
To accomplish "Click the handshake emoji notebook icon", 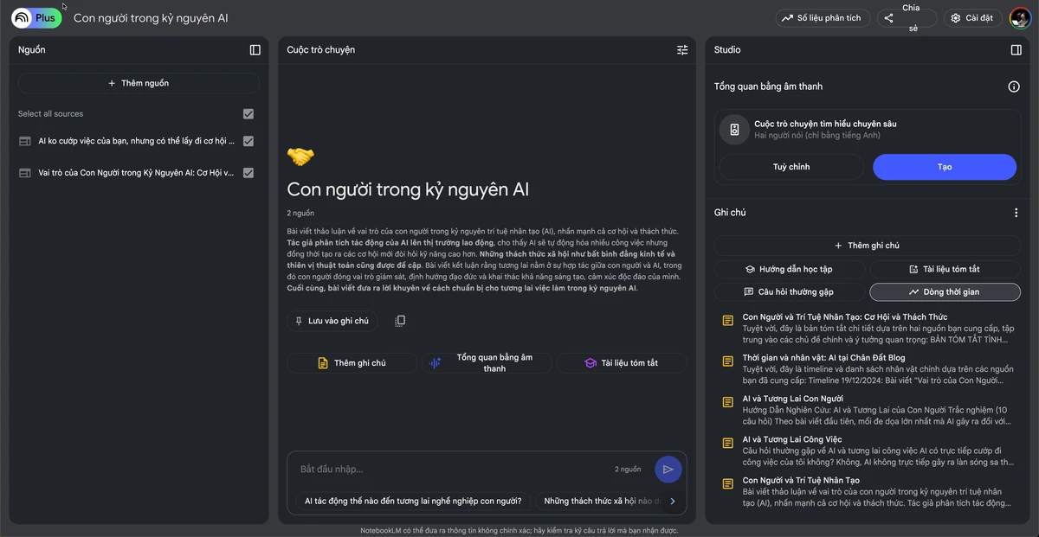I will (x=300, y=157).
